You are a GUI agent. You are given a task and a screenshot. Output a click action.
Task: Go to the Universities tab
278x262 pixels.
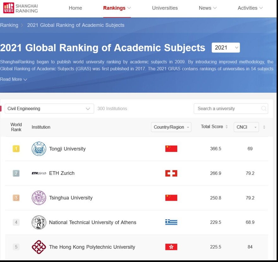165,8
